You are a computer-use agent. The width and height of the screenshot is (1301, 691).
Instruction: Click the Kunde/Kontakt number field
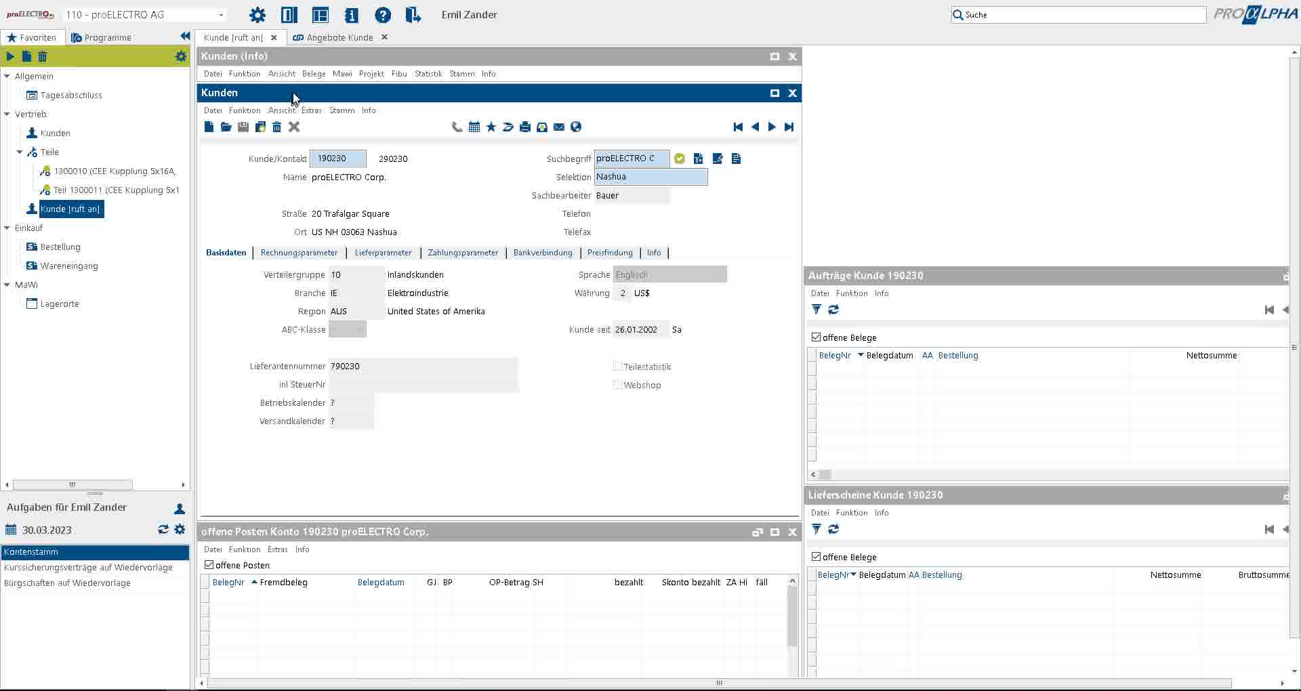tap(338, 159)
